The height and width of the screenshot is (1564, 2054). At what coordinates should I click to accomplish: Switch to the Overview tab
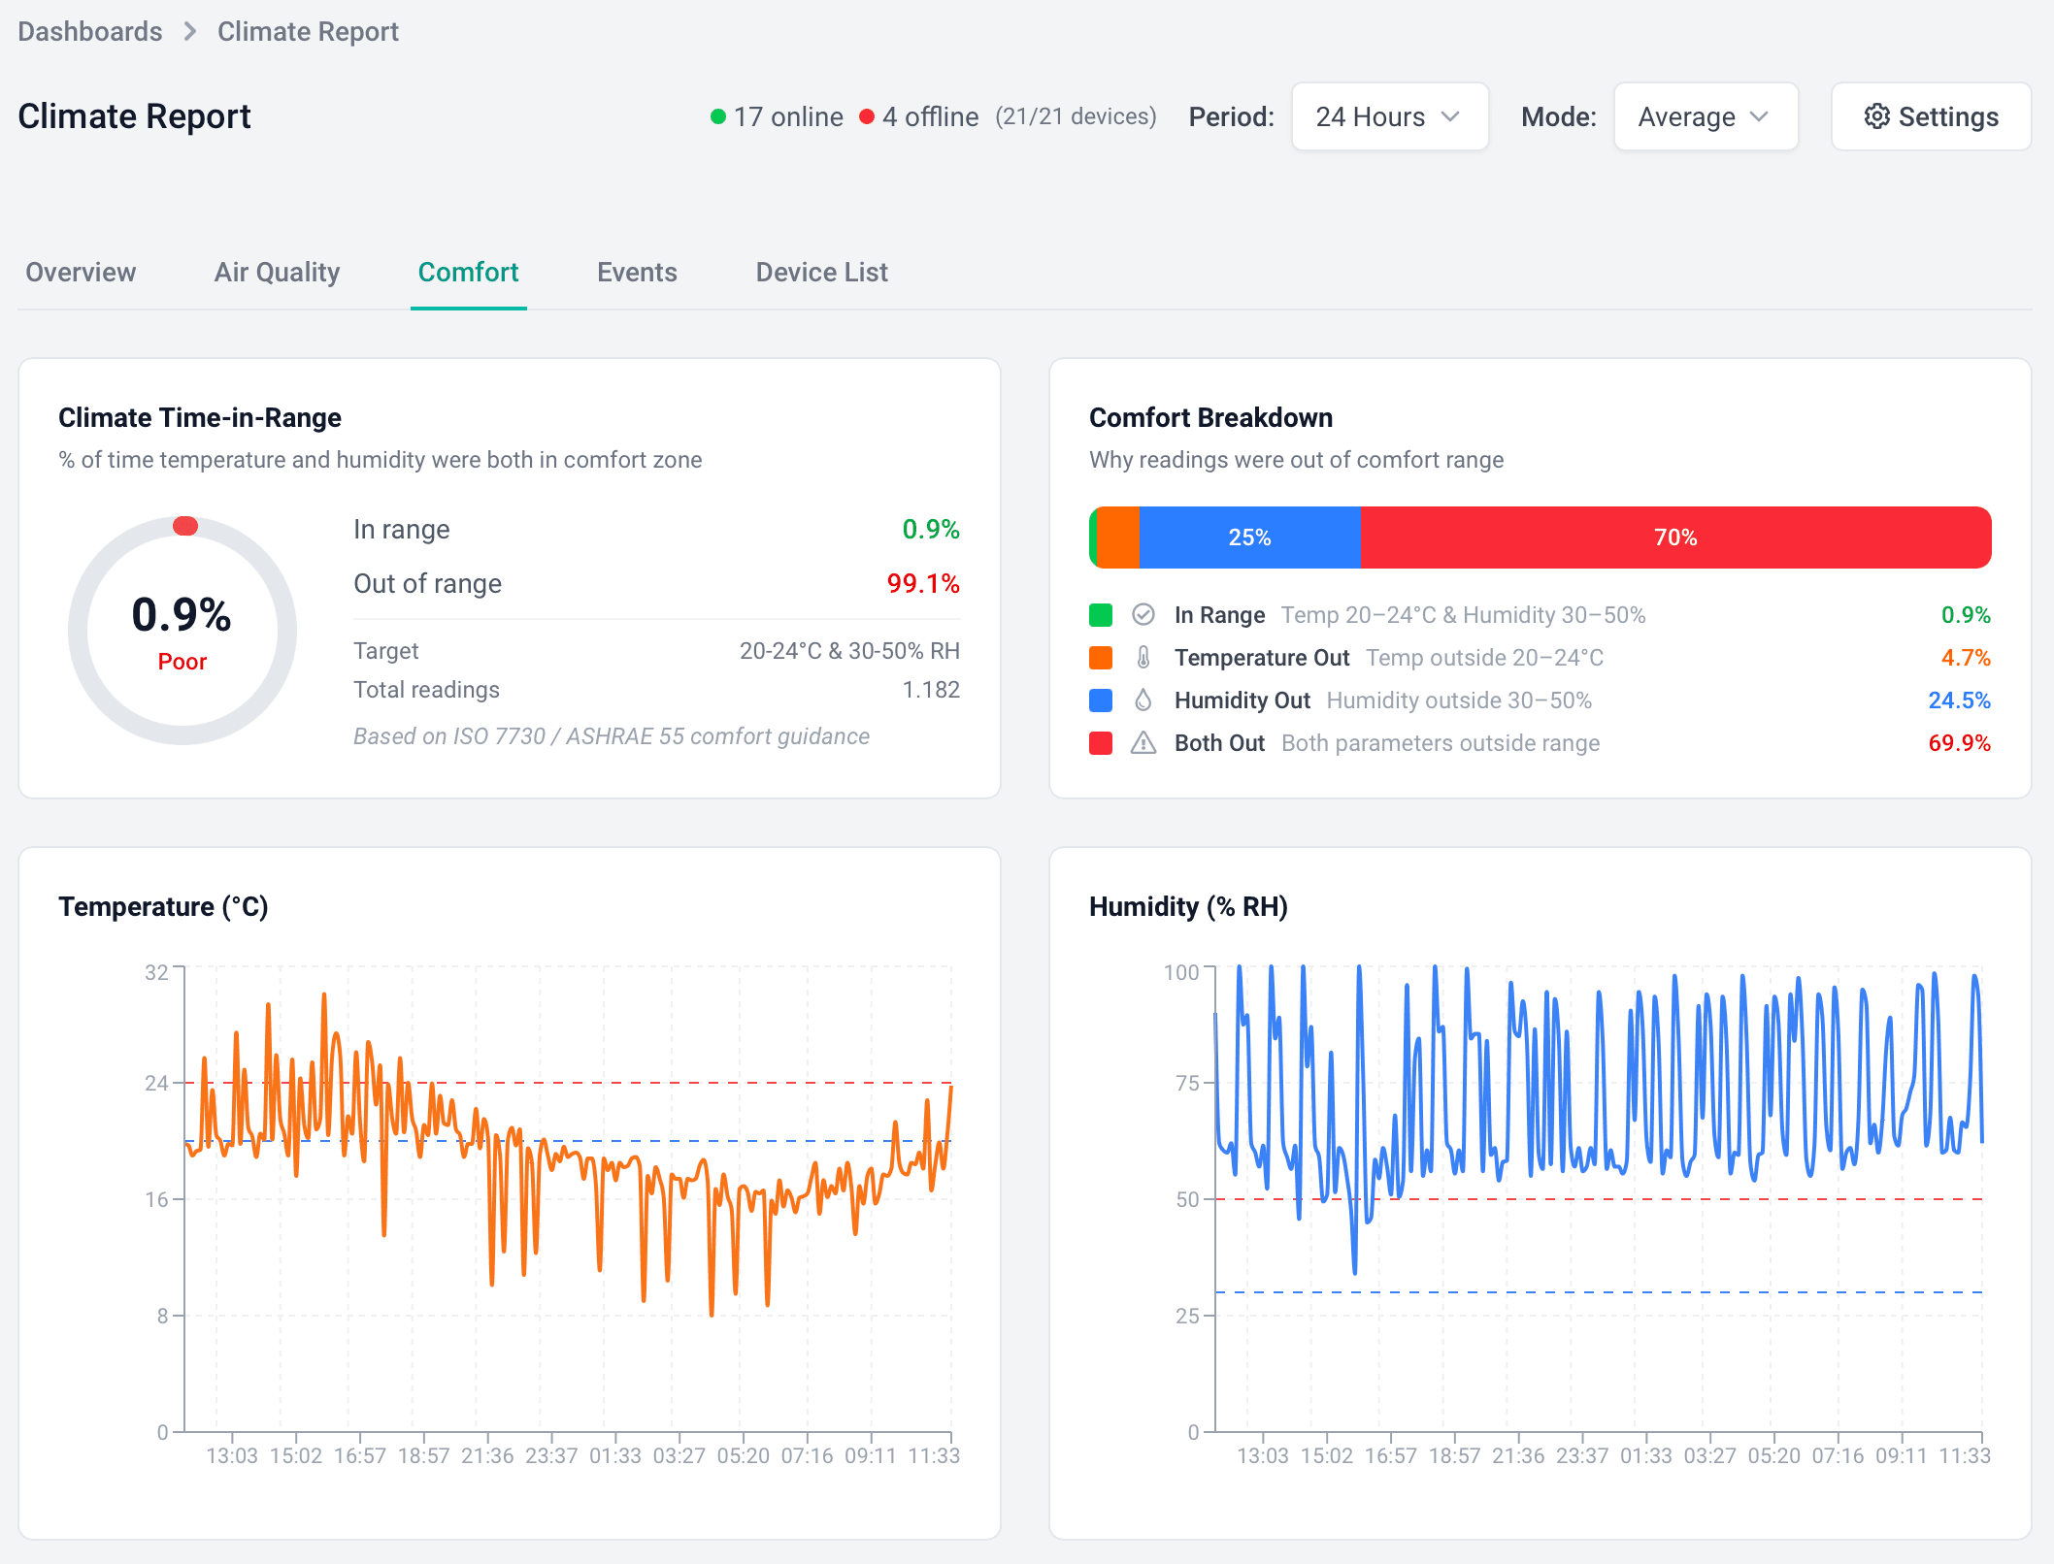pyautogui.click(x=81, y=273)
